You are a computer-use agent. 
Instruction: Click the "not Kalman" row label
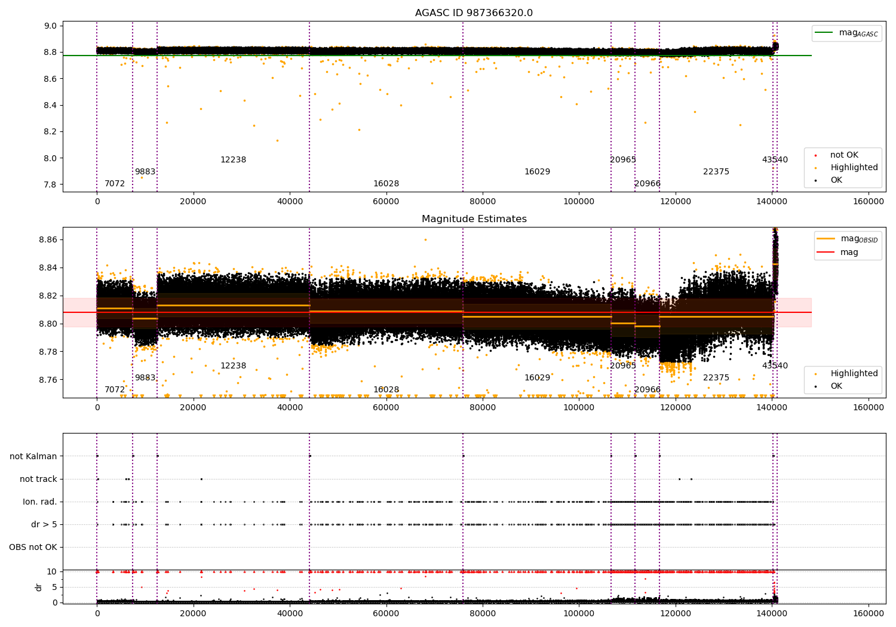tap(33, 457)
